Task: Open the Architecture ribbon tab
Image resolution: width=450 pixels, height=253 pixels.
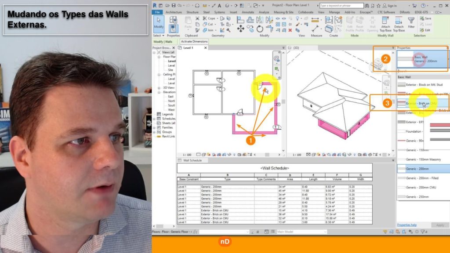Action: pyautogui.click(x=173, y=12)
